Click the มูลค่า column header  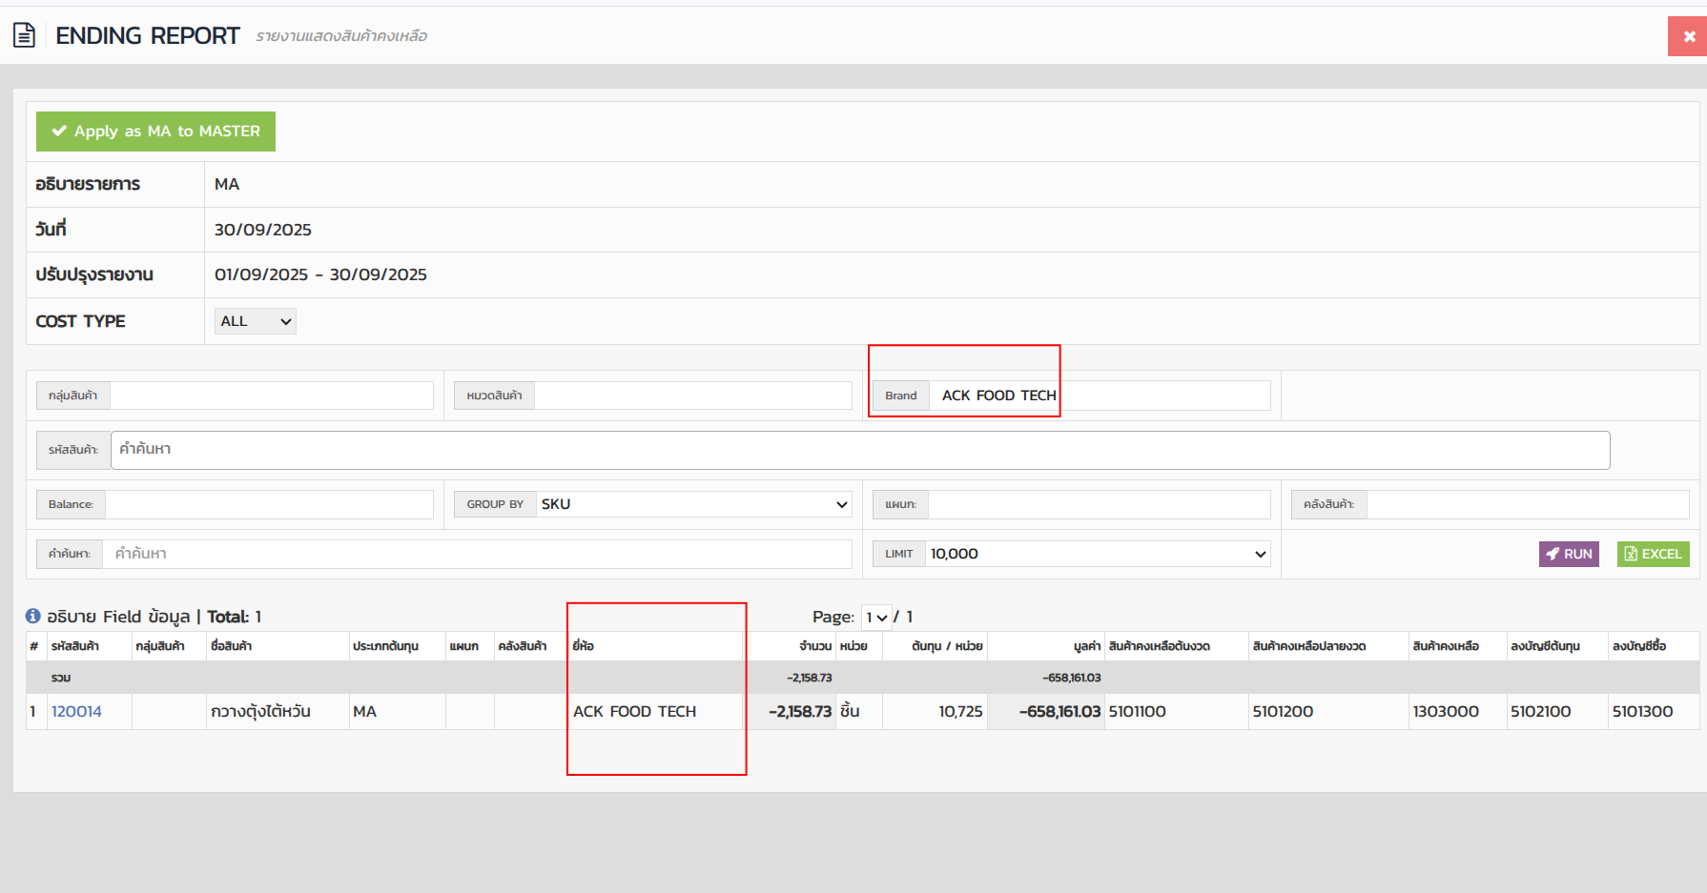[x=1086, y=646]
